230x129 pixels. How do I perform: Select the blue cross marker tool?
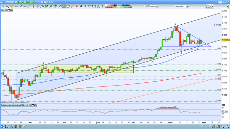tap(60, 6)
